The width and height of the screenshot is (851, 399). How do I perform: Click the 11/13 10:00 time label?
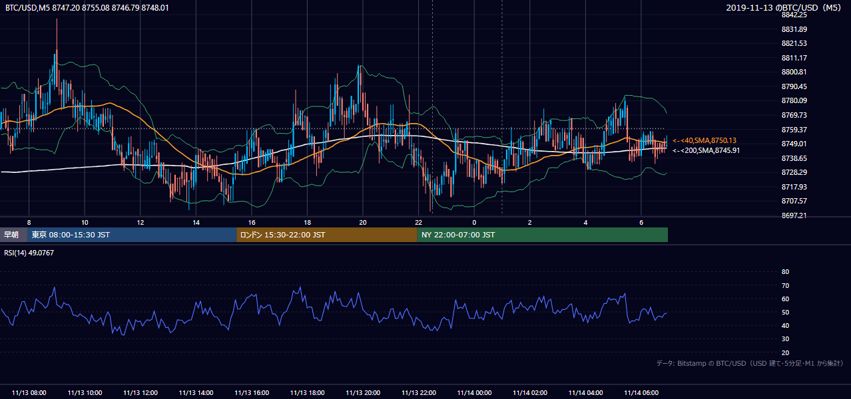[85, 393]
